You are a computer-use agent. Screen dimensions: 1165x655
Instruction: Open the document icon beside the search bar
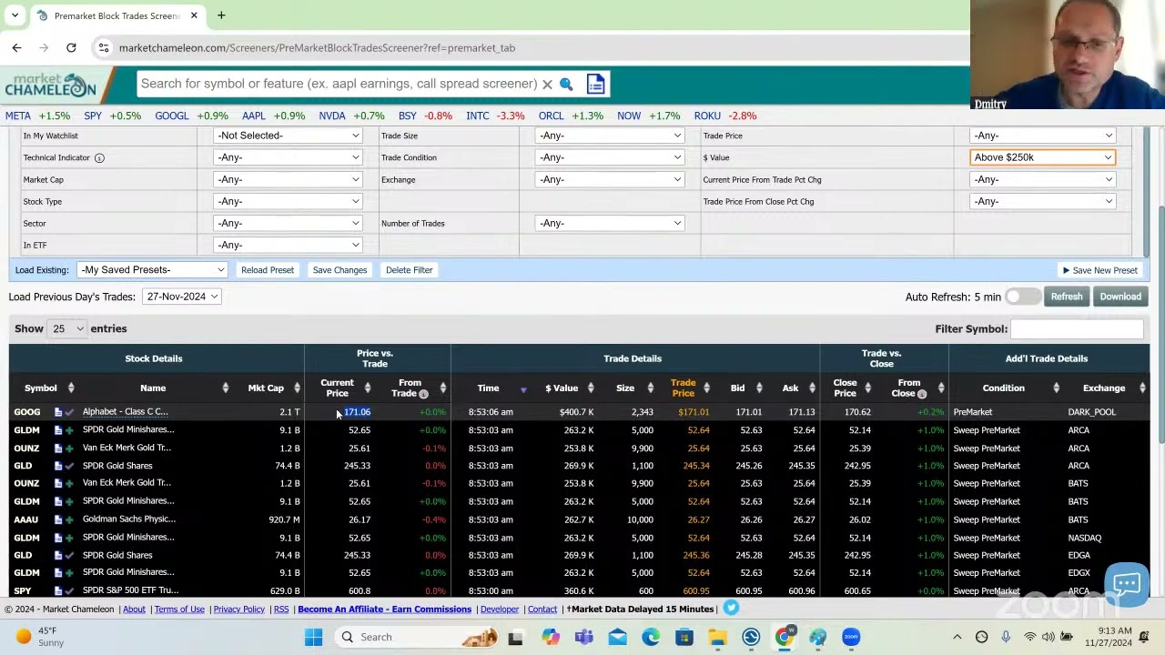pos(595,84)
